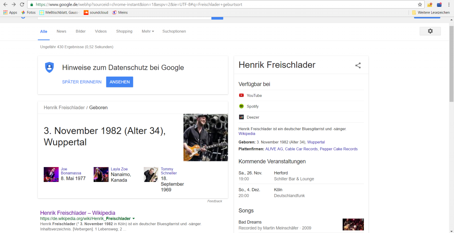Open Henrik Freischlader – Wikipedia result
Viewport: 454px width, 233px height.
pos(78,213)
